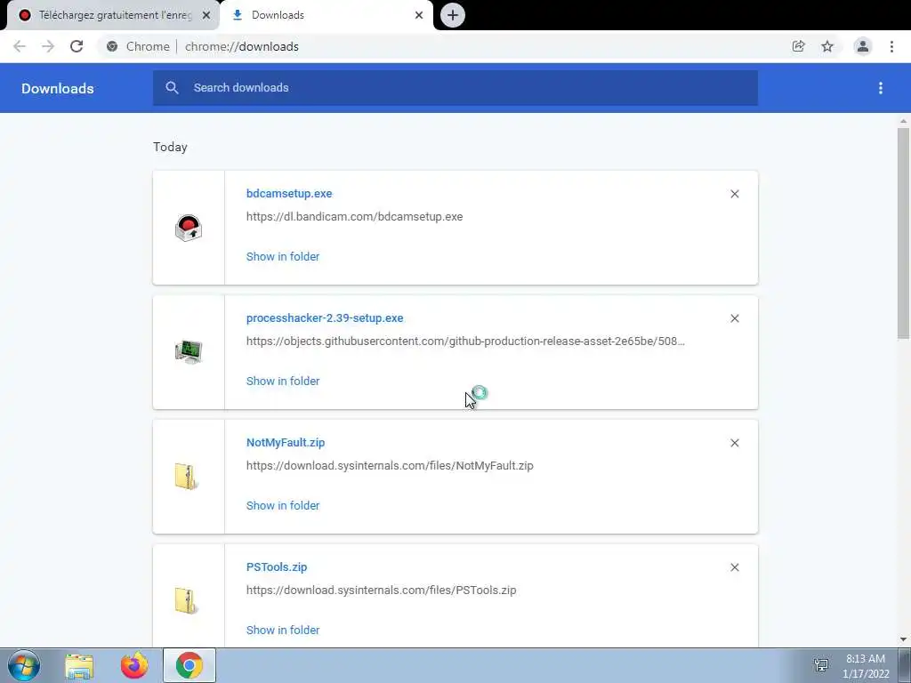The width and height of the screenshot is (911, 683).
Task: Click the Process Hacker installer file icon
Action: 189,352
